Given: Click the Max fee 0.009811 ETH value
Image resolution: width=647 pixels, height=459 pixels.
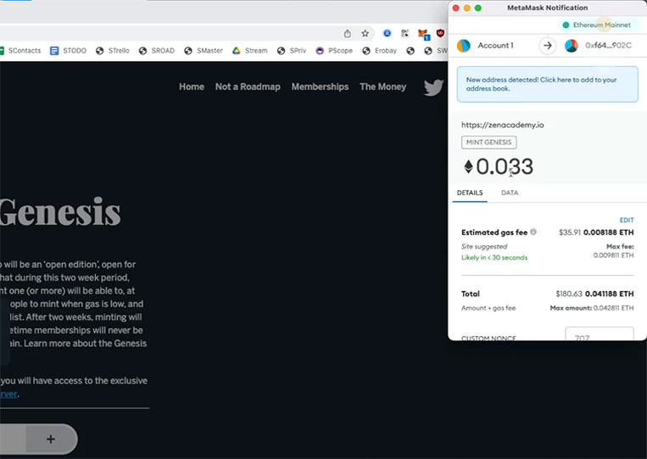Looking at the screenshot, I should point(614,255).
